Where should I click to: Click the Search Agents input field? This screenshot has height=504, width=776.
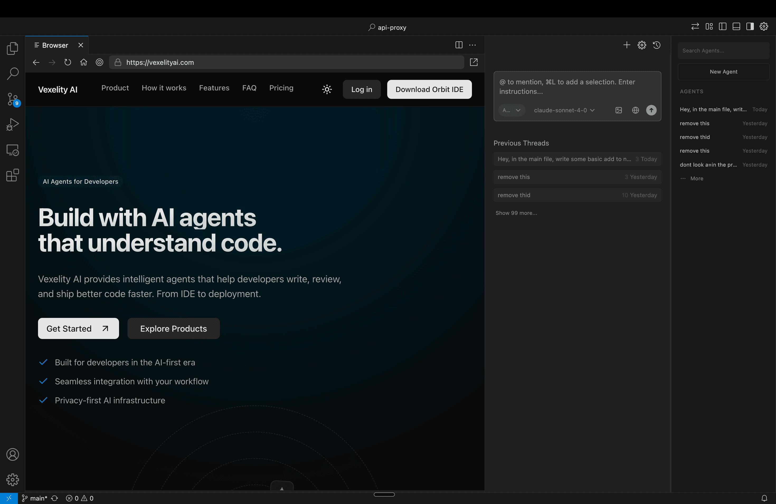723,50
